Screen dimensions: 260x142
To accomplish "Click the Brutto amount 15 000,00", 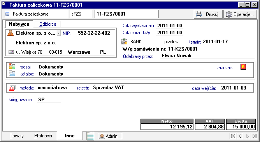I will pos(241,127).
